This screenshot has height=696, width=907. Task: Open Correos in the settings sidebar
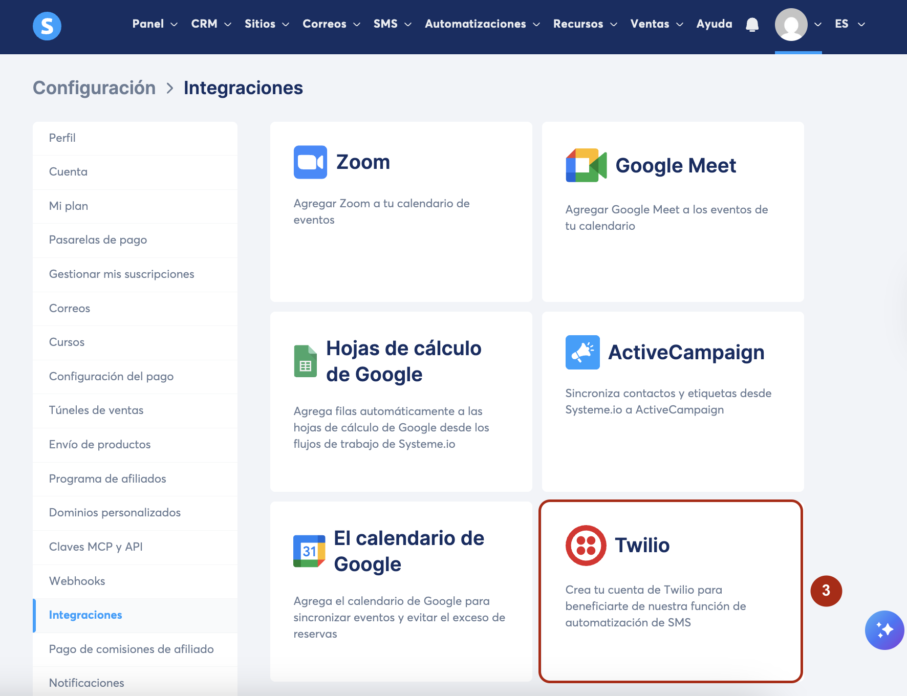click(135, 309)
